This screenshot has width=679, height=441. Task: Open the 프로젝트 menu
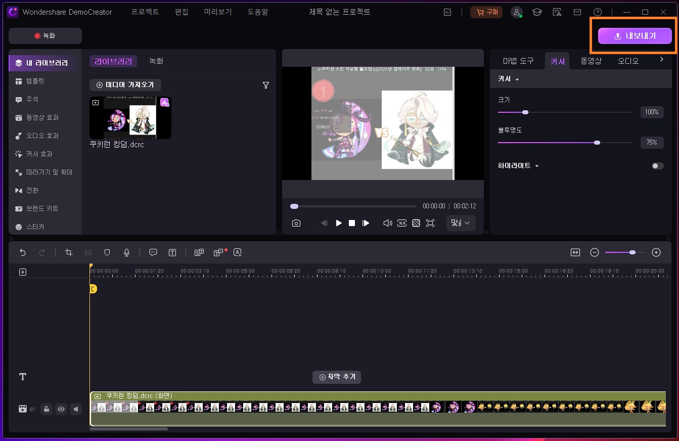click(x=145, y=12)
